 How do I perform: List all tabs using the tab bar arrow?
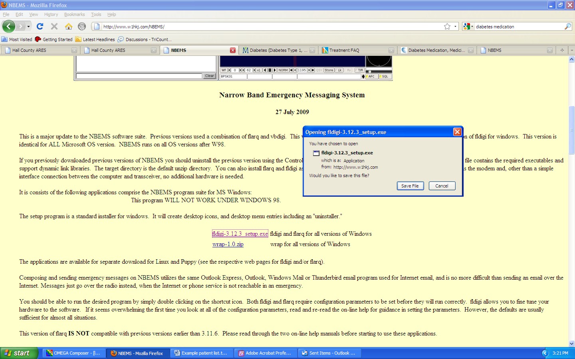click(571, 50)
